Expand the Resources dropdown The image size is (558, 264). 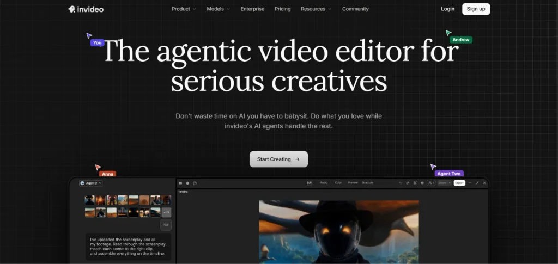pos(316,9)
